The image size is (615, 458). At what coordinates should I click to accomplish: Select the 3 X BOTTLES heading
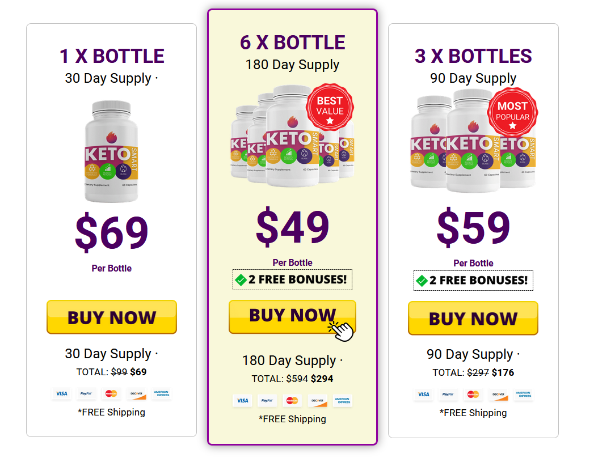click(473, 56)
